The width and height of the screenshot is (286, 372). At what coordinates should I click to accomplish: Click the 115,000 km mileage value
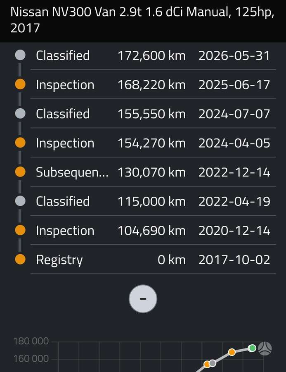coord(151,201)
